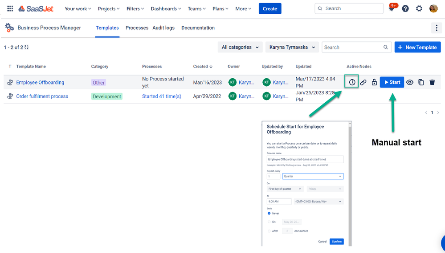445x253 pixels.
Task: Click template type icon of Order fulfilment row
Action: point(10,96)
